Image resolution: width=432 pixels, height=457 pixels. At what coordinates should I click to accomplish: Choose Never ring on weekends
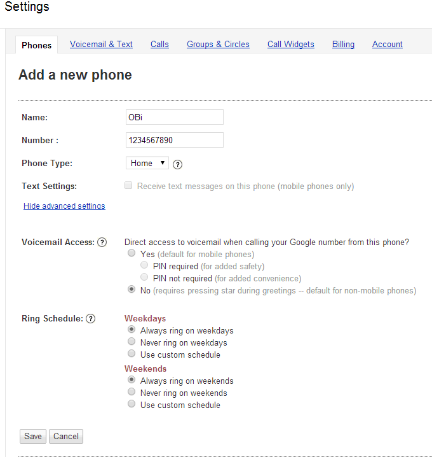coord(132,392)
